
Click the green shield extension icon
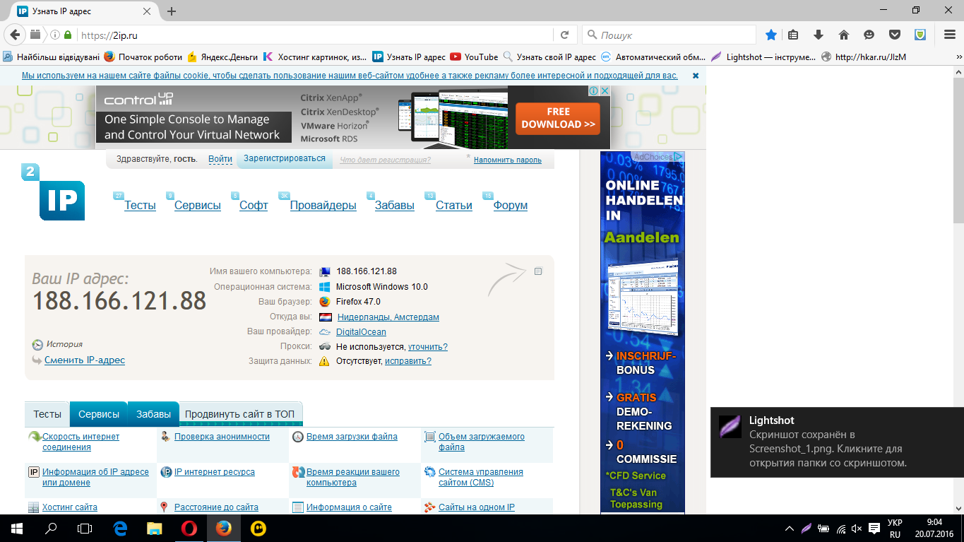(920, 35)
